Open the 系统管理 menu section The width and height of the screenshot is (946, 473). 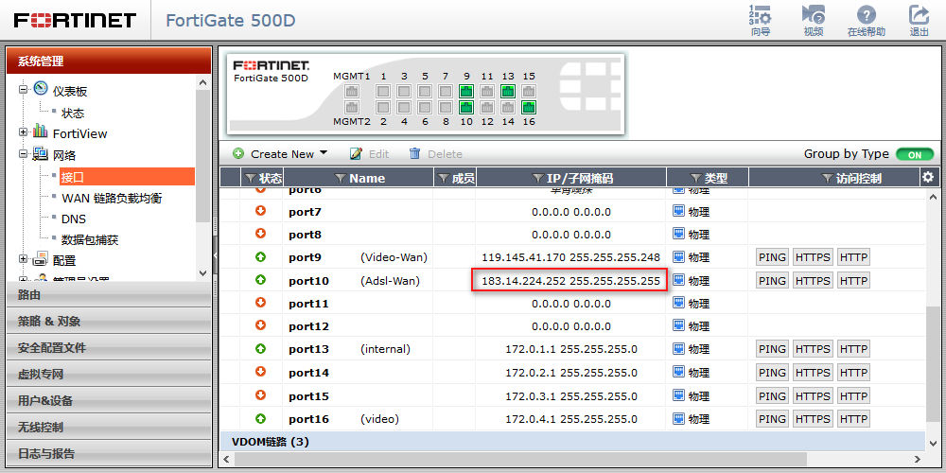[109, 61]
